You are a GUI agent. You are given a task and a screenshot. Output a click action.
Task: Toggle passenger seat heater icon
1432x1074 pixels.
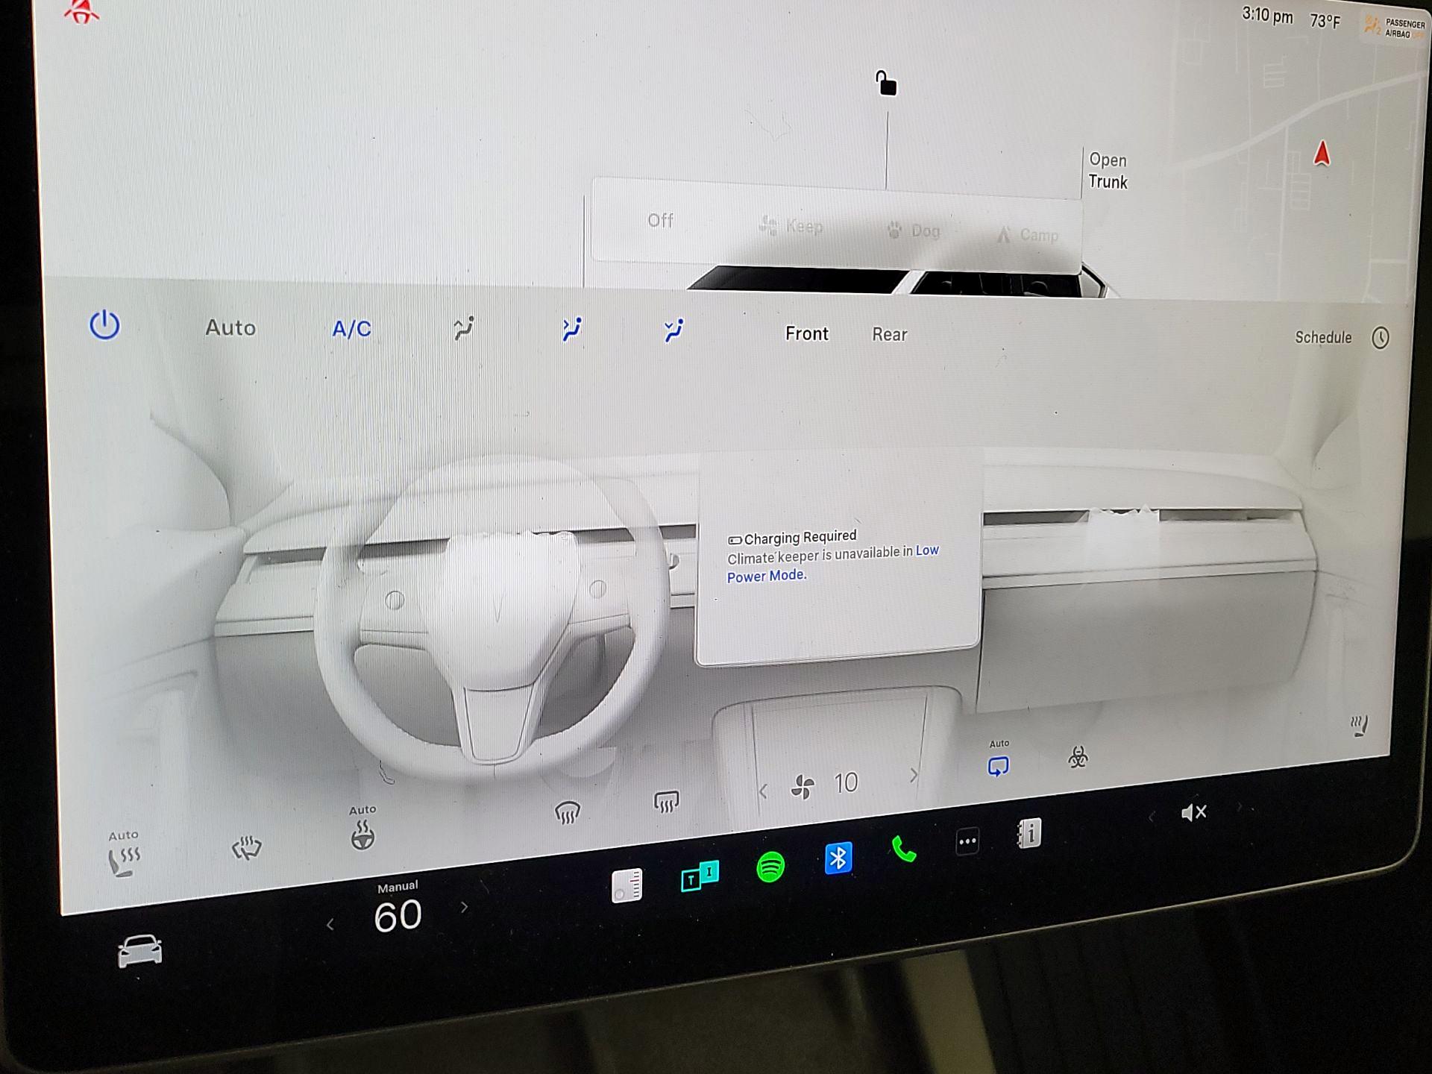[x=1360, y=726]
